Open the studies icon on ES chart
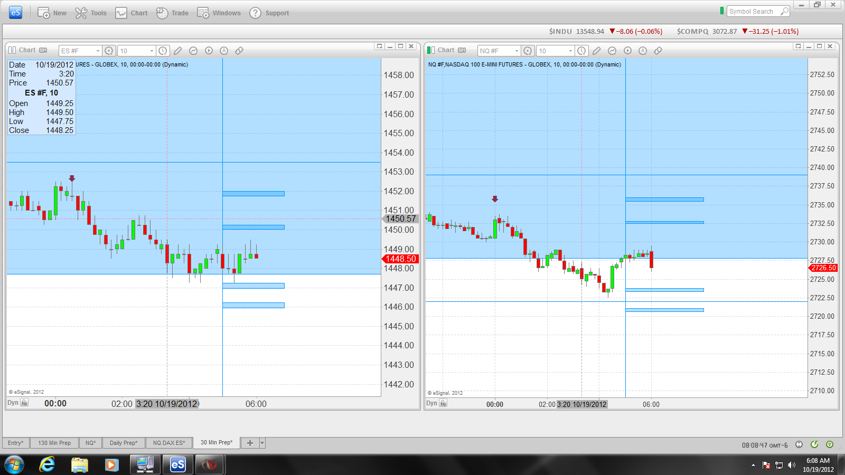Screen dimensions: 845x475 (x=193, y=51)
